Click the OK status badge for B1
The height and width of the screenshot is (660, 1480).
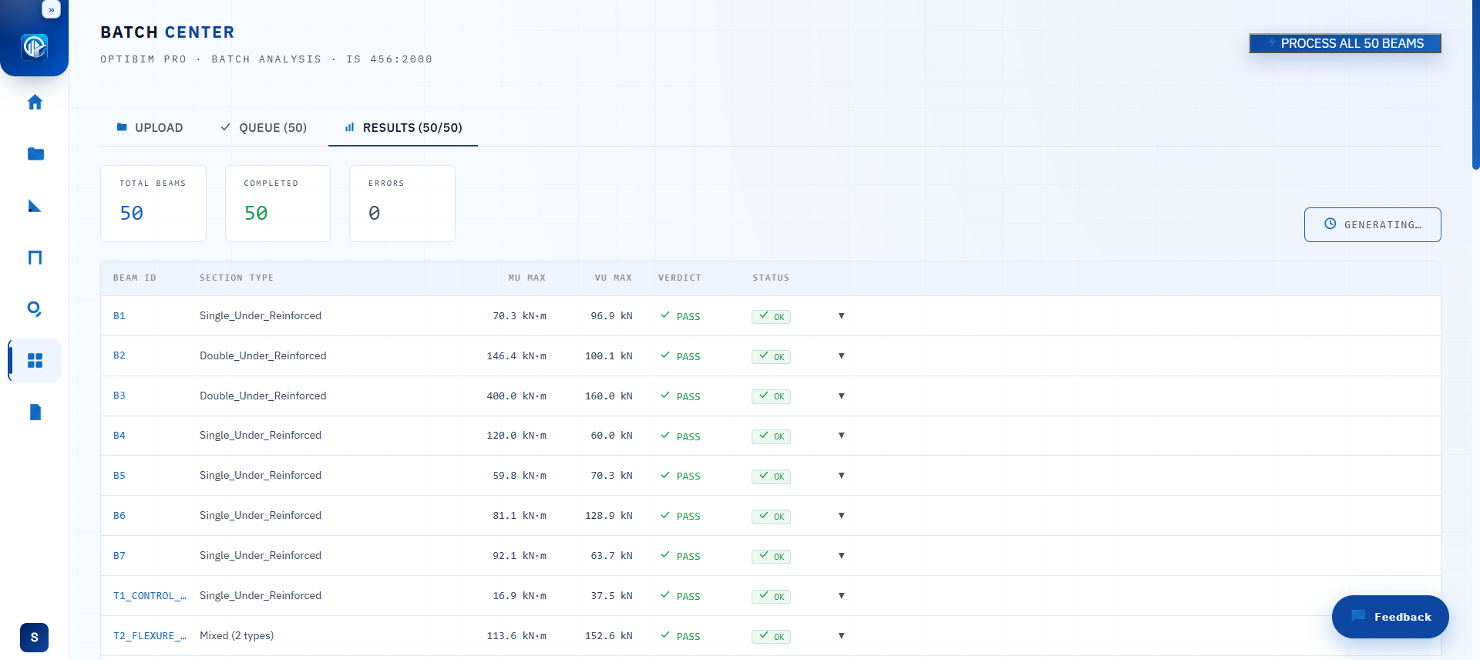771,316
